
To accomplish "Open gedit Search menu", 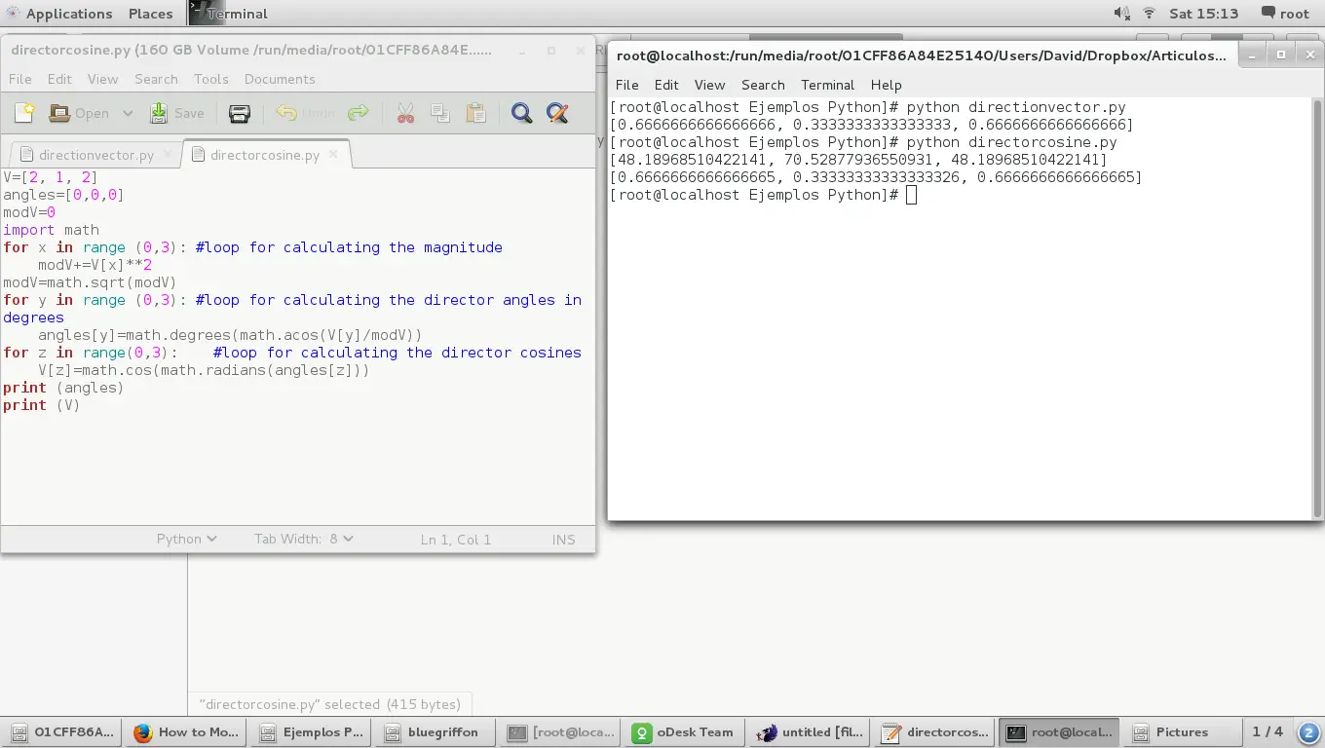I will (156, 79).
